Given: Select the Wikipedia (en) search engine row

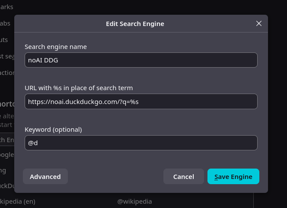Looking at the screenshot, I should click(x=18, y=201).
